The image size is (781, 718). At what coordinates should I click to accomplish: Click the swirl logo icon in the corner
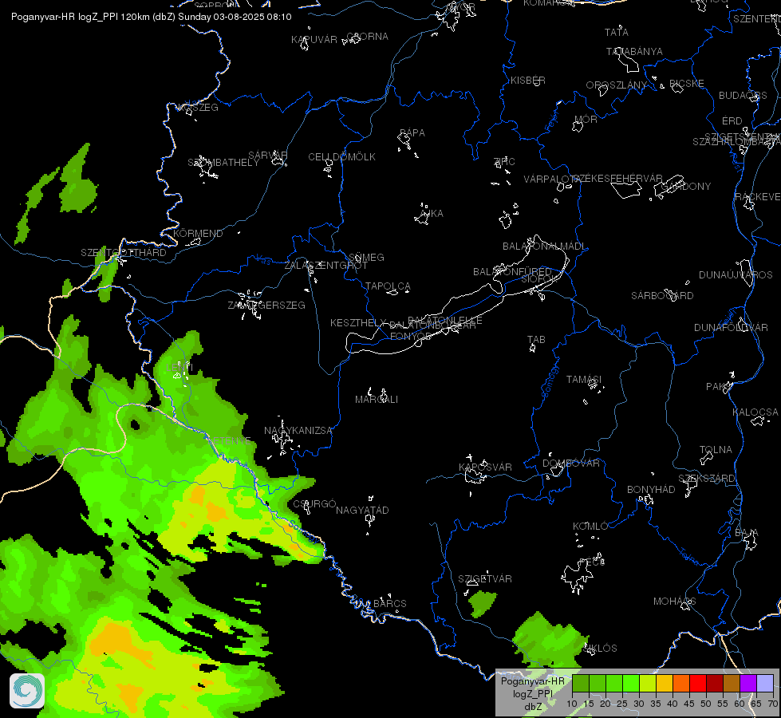[x=27, y=691]
